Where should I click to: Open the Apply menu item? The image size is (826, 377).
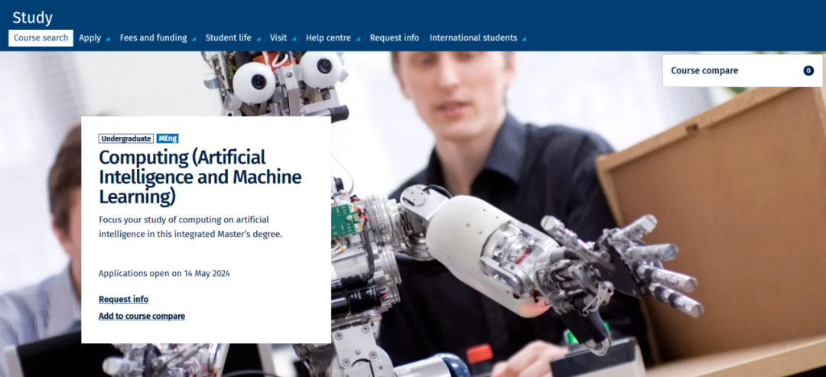pyautogui.click(x=90, y=38)
